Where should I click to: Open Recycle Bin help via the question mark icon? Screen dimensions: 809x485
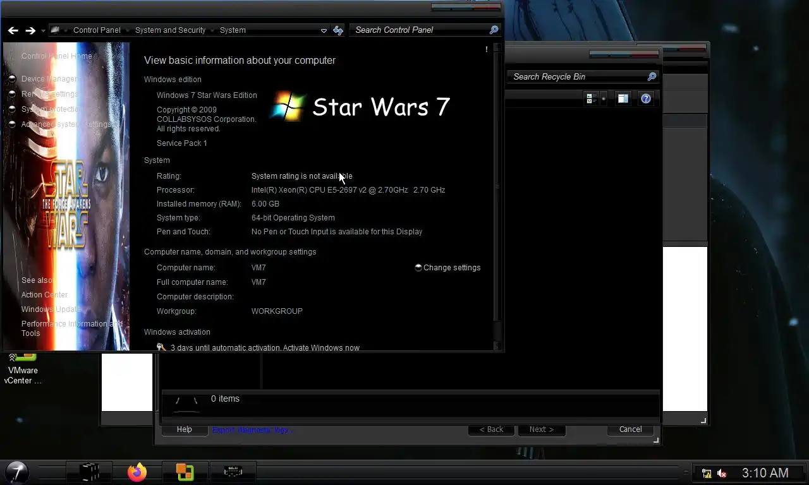click(645, 99)
